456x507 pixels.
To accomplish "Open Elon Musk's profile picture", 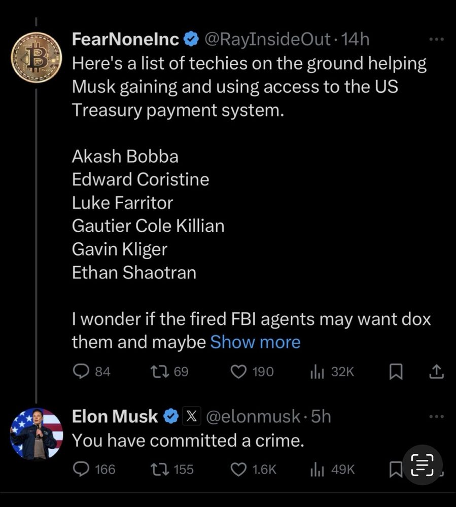I will pyautogui.click(x=37, y=434).
